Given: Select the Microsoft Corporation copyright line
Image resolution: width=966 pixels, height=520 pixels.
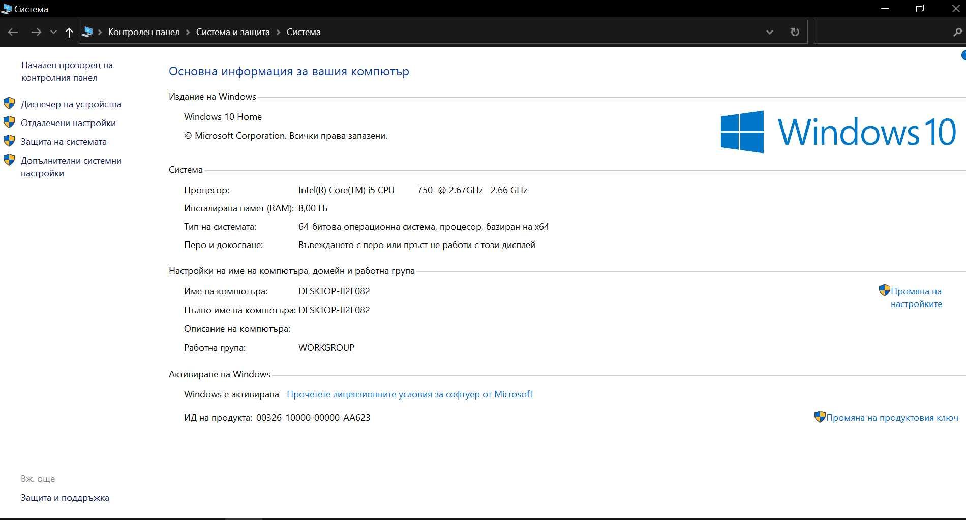Looking at the screenshot, I should point(286,136).
